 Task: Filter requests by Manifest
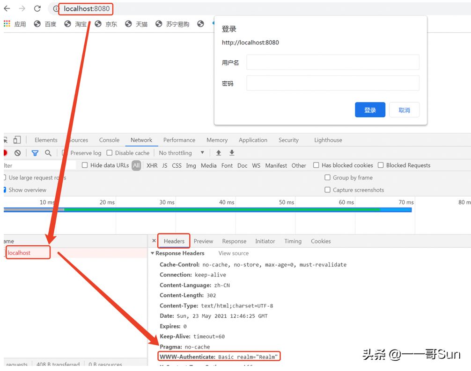click(x=276, y=165)
